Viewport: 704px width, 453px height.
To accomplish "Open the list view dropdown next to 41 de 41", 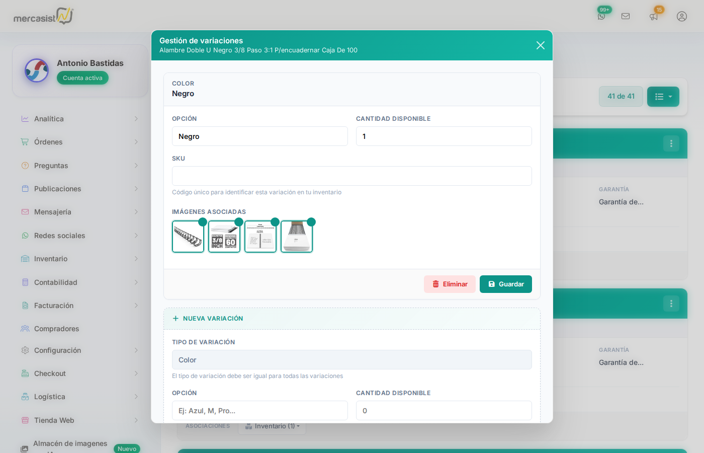I will pyautogui.click(x=663, y=96).
